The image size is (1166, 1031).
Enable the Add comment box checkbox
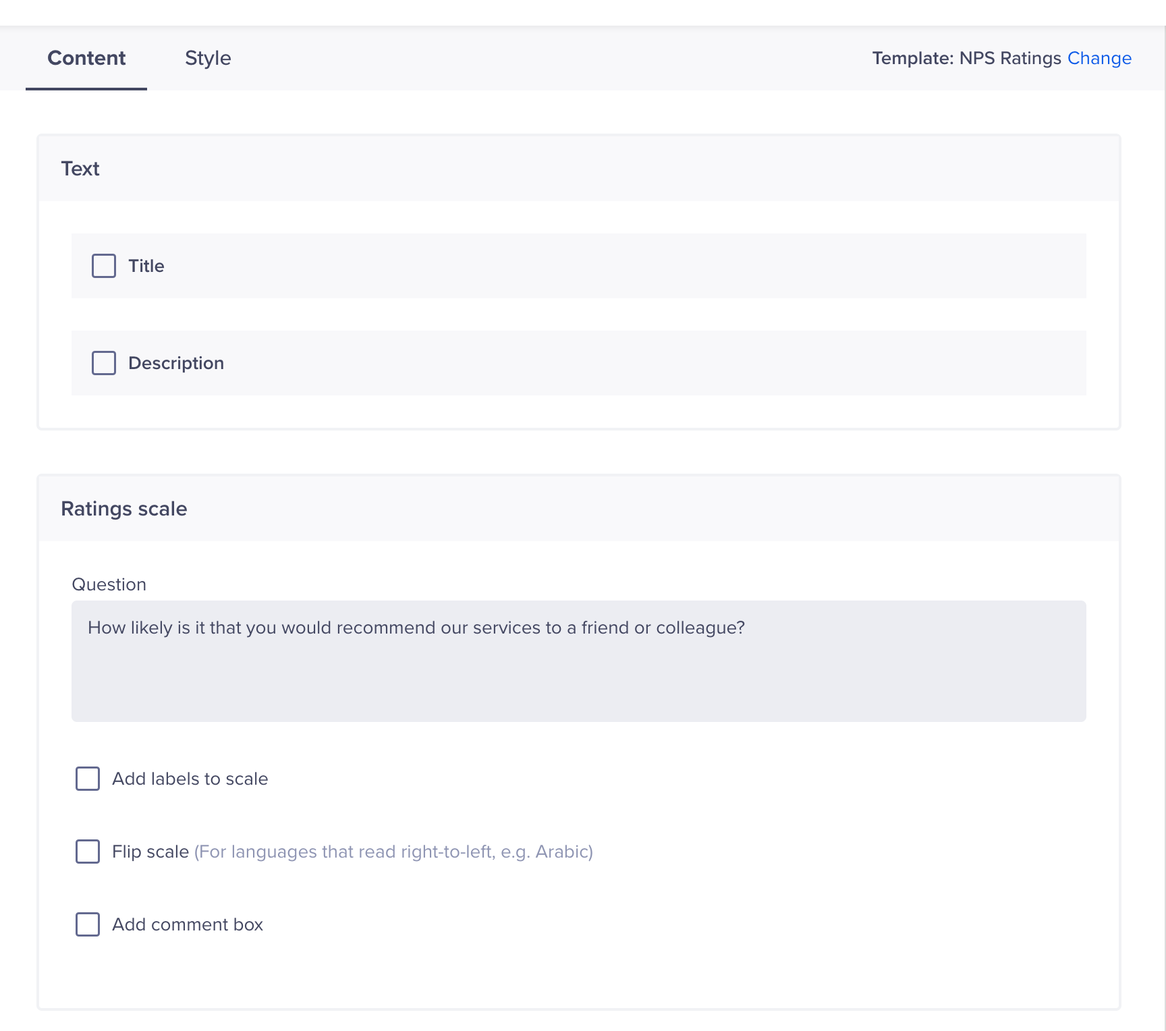point(88,924)
